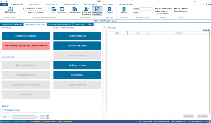The width and height of the screenshot is (211, 123).
Task: Click the Prüfblatt RM button
Action: click(x=77, y=75)
